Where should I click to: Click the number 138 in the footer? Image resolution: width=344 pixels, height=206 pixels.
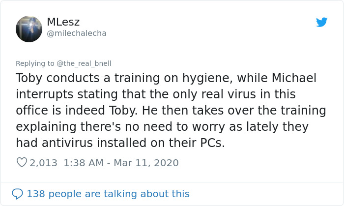[x=36, y=194]
